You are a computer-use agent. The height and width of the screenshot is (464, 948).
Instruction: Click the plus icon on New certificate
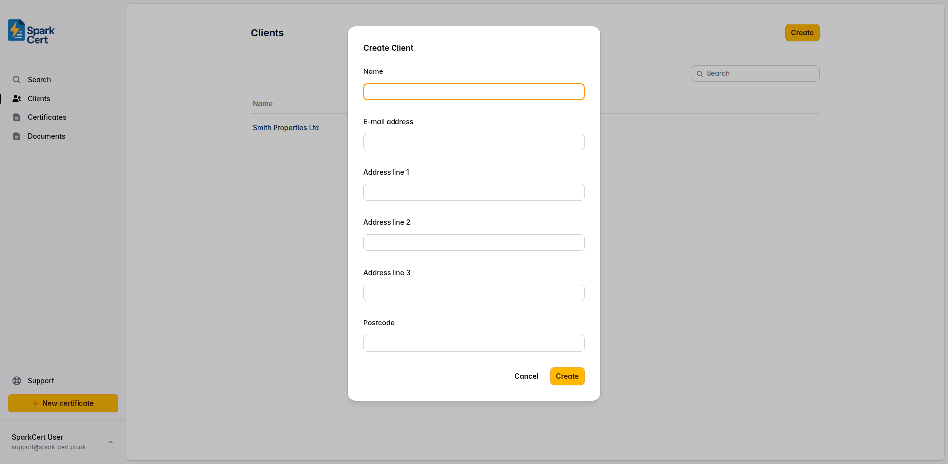pyautogui.click(x=36, y=403)
